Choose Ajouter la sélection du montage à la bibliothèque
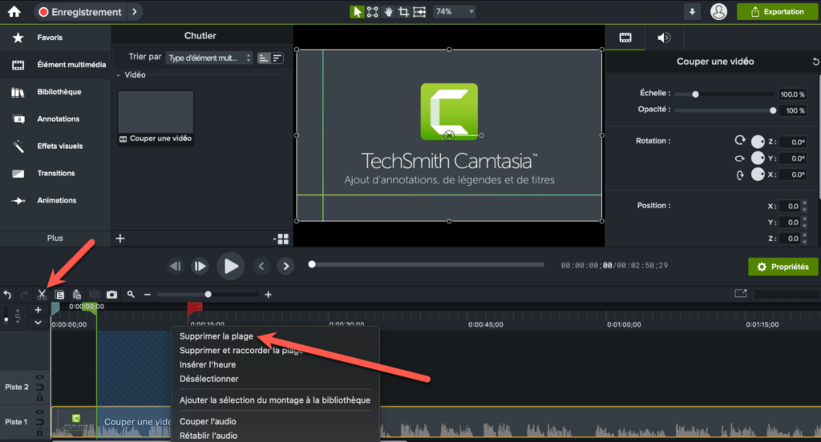This screenshot has width=821, height=442. point(275,400)
